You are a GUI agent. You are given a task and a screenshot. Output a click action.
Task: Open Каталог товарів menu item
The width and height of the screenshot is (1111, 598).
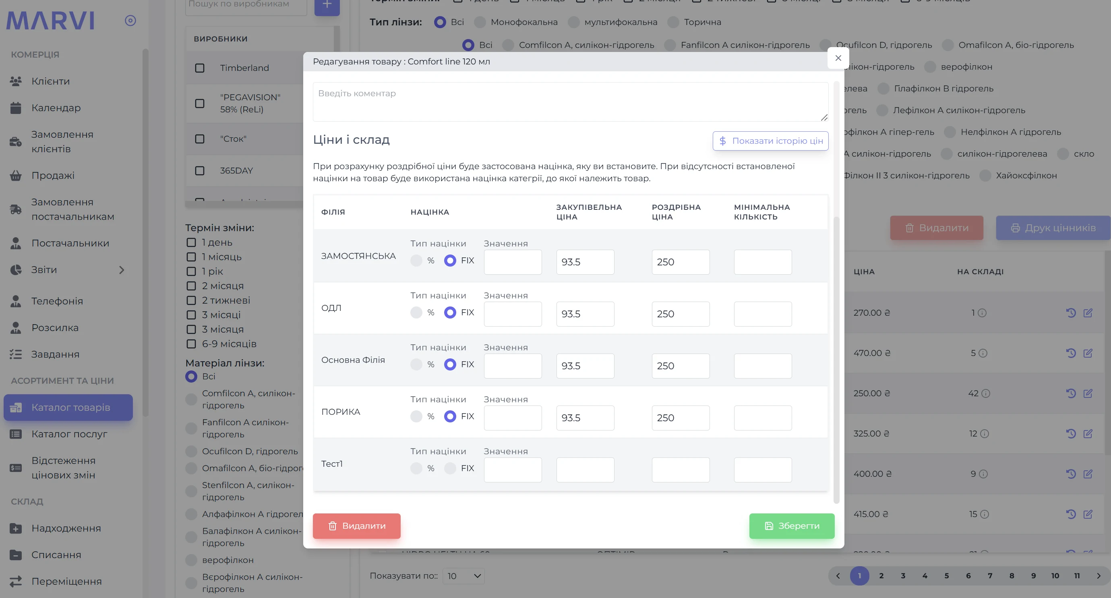point(68,408)
